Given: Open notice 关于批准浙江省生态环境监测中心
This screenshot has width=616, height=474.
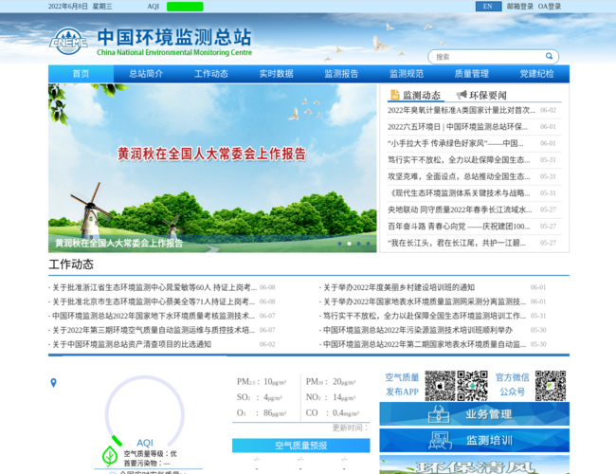Looking at the screenshot, I should click(x=154, y=287).
